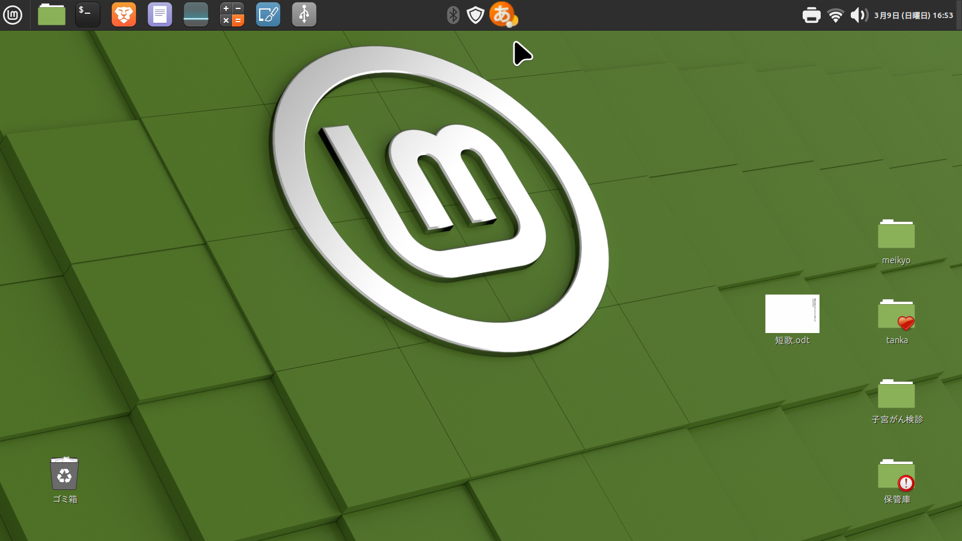Click the Japanese input method あ icon
The width and height of the screenshot is (962, 541).
click(503, 14)
